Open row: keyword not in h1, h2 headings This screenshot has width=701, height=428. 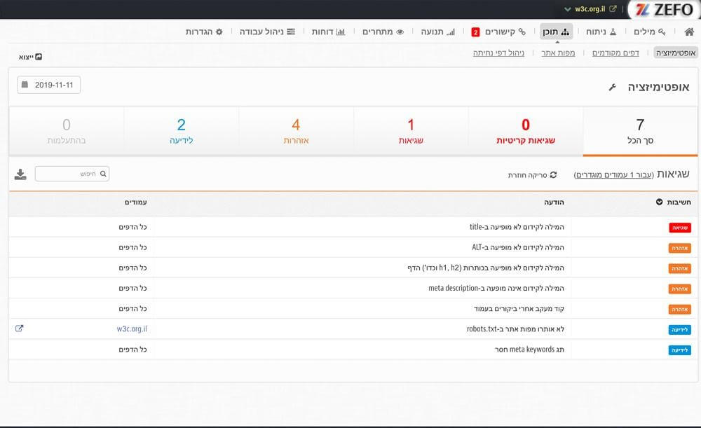click(x=353, y=268)
